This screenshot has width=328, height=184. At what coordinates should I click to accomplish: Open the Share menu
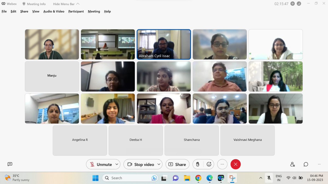pyautogui.click(x=24, y=11)
